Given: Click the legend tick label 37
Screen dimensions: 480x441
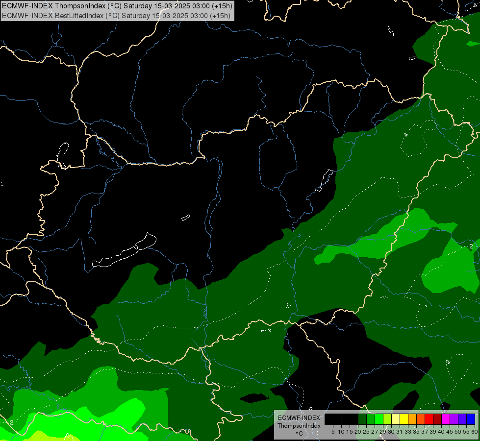Looking at the screenshot, I should 424,432.
